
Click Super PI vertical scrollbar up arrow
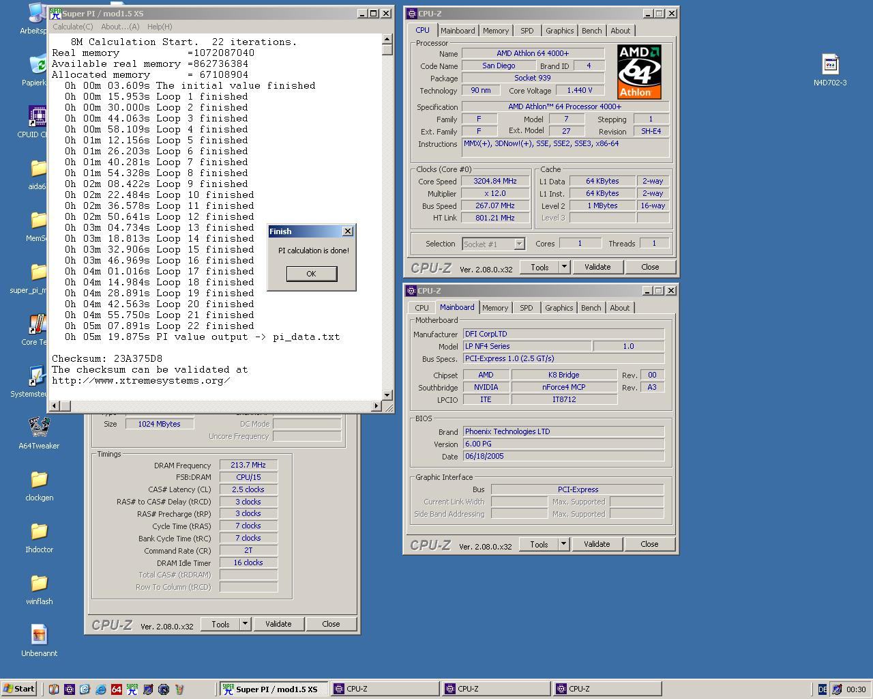[387, 40]
